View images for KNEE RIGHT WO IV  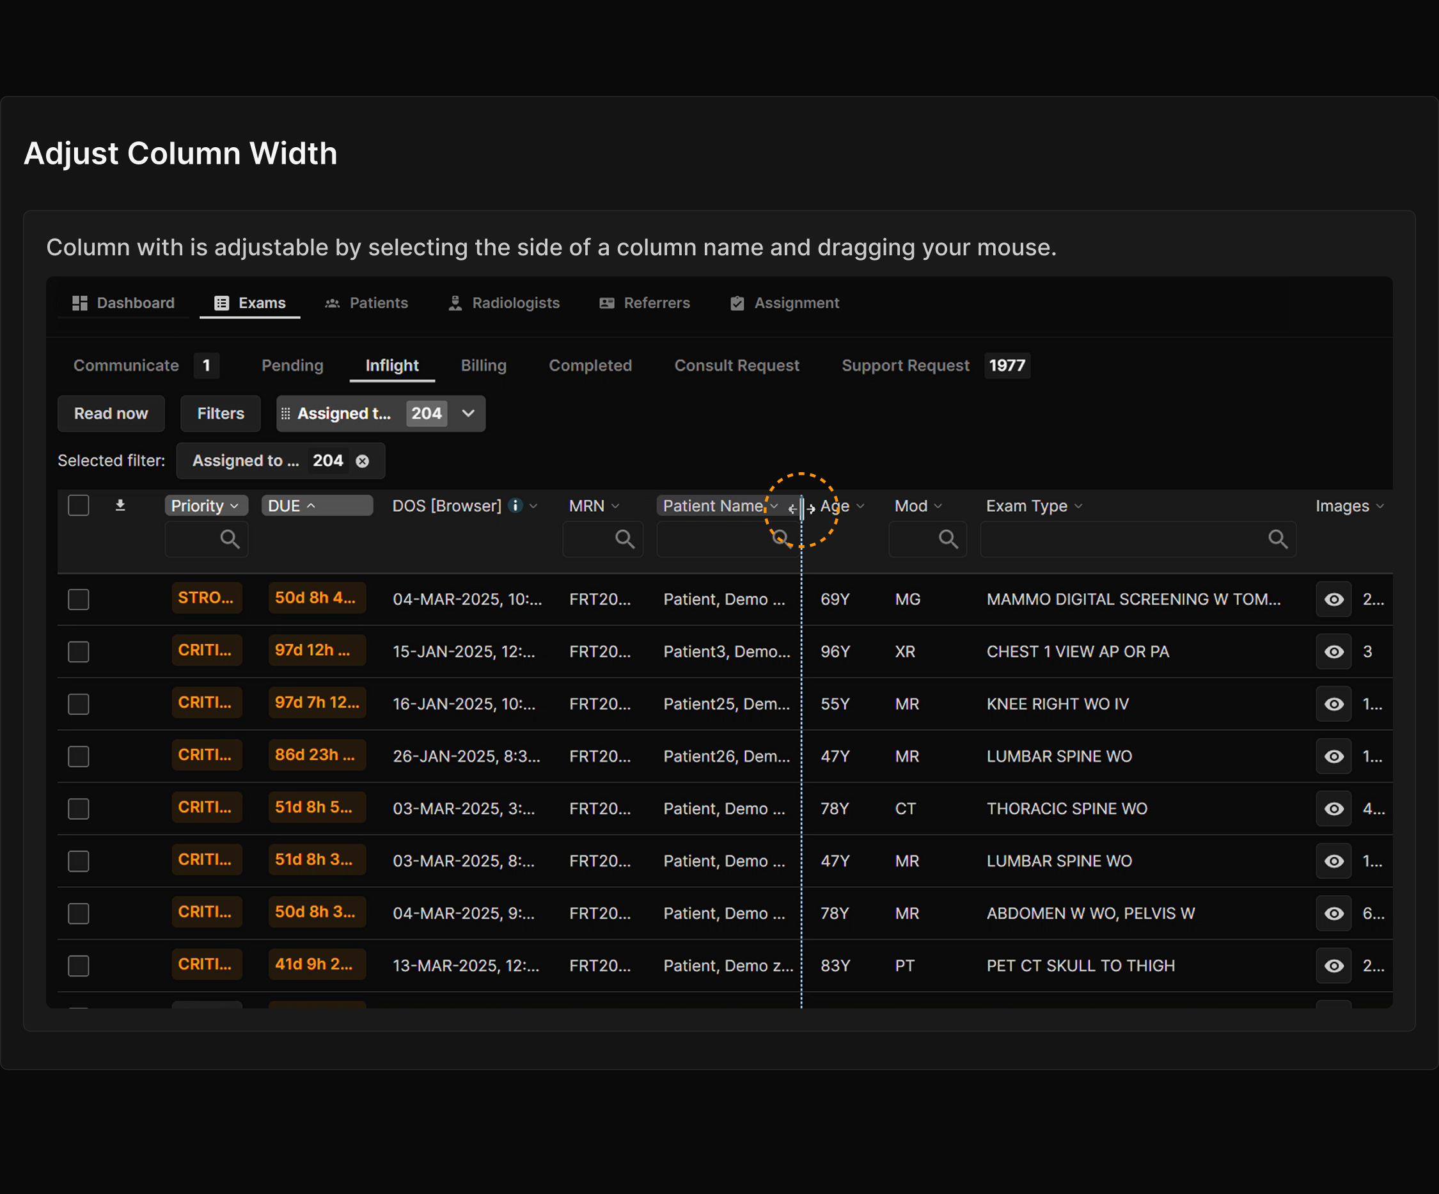[1333, 704]
